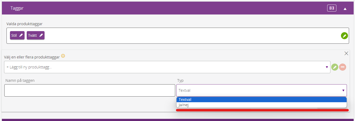355x121 pixels.
Task: Click the 'Valda produkttaggar' label
Action: tap(24, 24)
